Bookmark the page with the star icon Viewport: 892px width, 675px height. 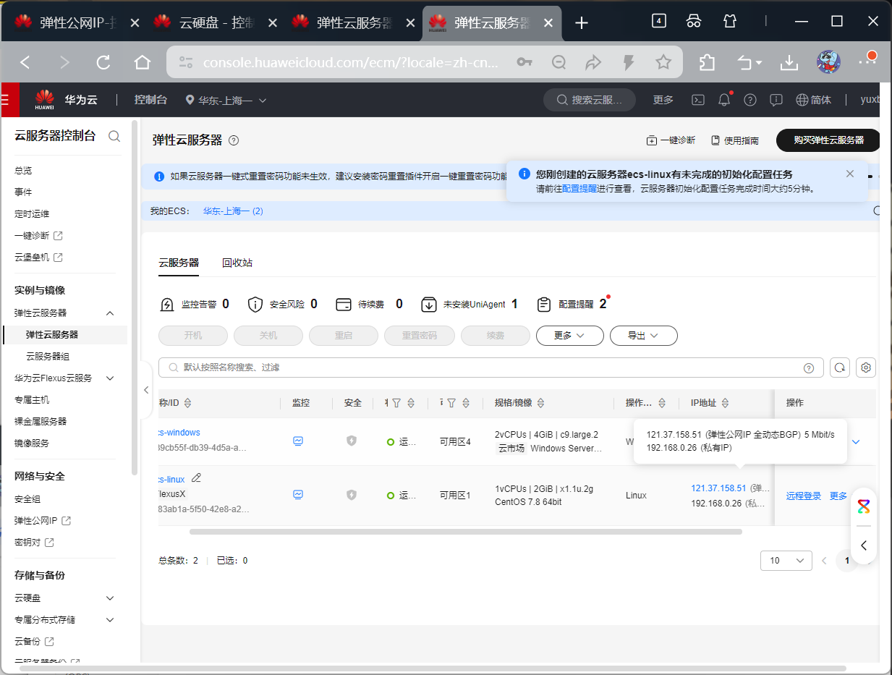pyautogui.click(x=663, y=63)
